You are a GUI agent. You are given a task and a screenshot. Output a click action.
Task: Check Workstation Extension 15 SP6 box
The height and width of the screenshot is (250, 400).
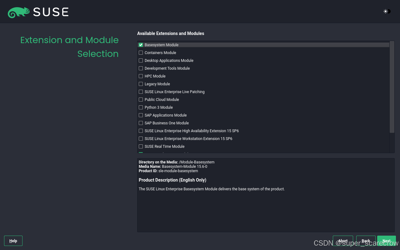click(141, 139)
